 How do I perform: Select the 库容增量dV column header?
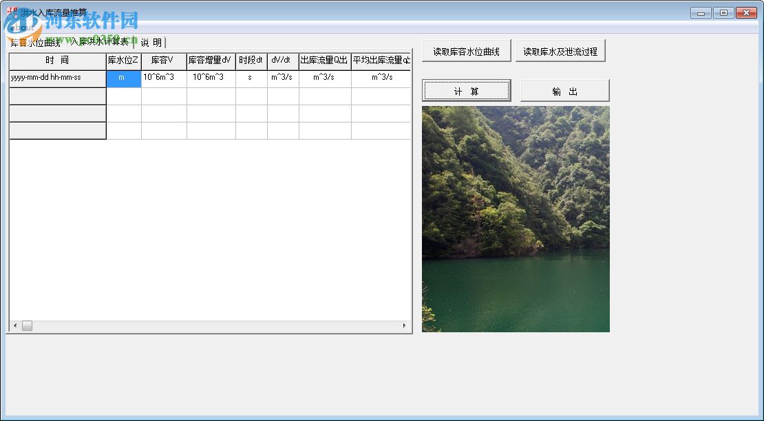click(x=211, y=61)
